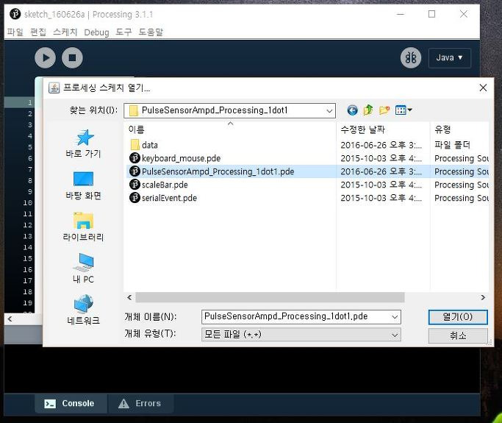Toggle the Debug butterfly icon

coord(411,57)
